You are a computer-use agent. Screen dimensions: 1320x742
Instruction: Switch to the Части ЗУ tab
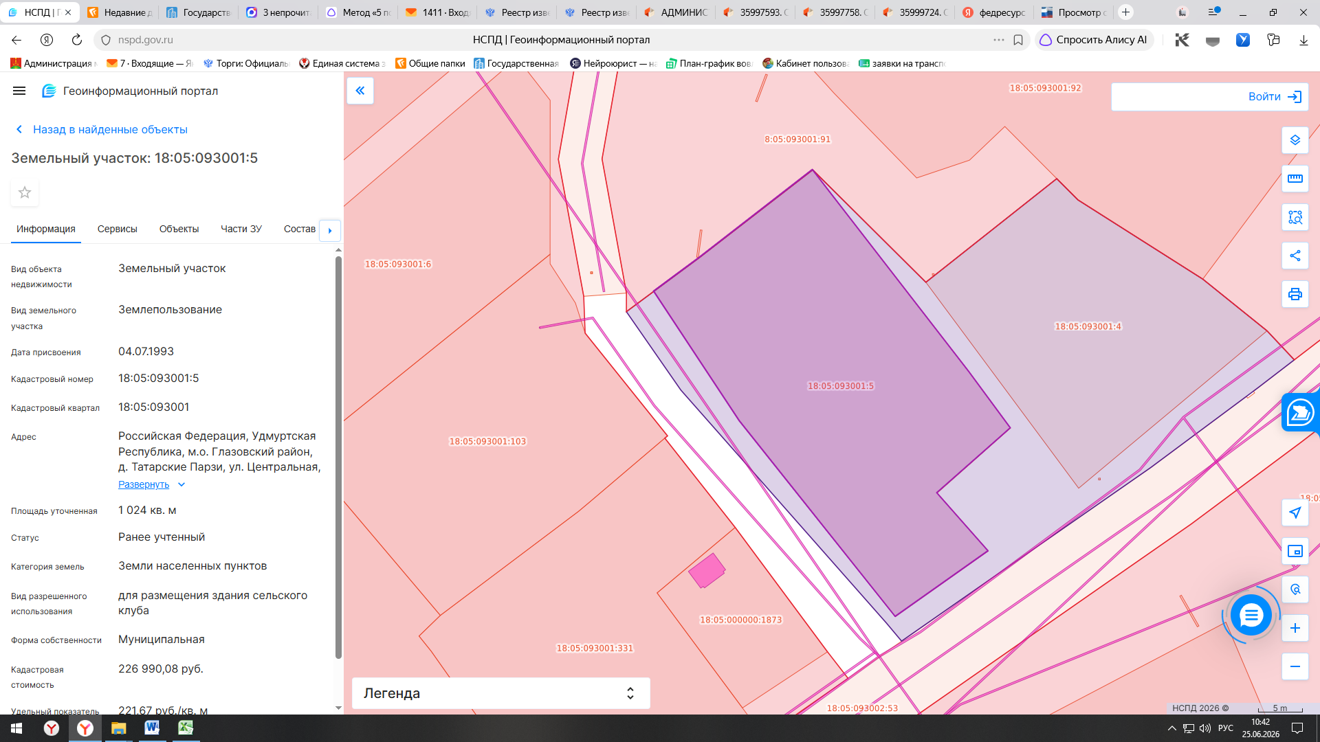(241, 229)
